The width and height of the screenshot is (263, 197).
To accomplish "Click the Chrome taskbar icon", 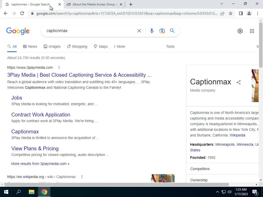I will coord(44,192).
